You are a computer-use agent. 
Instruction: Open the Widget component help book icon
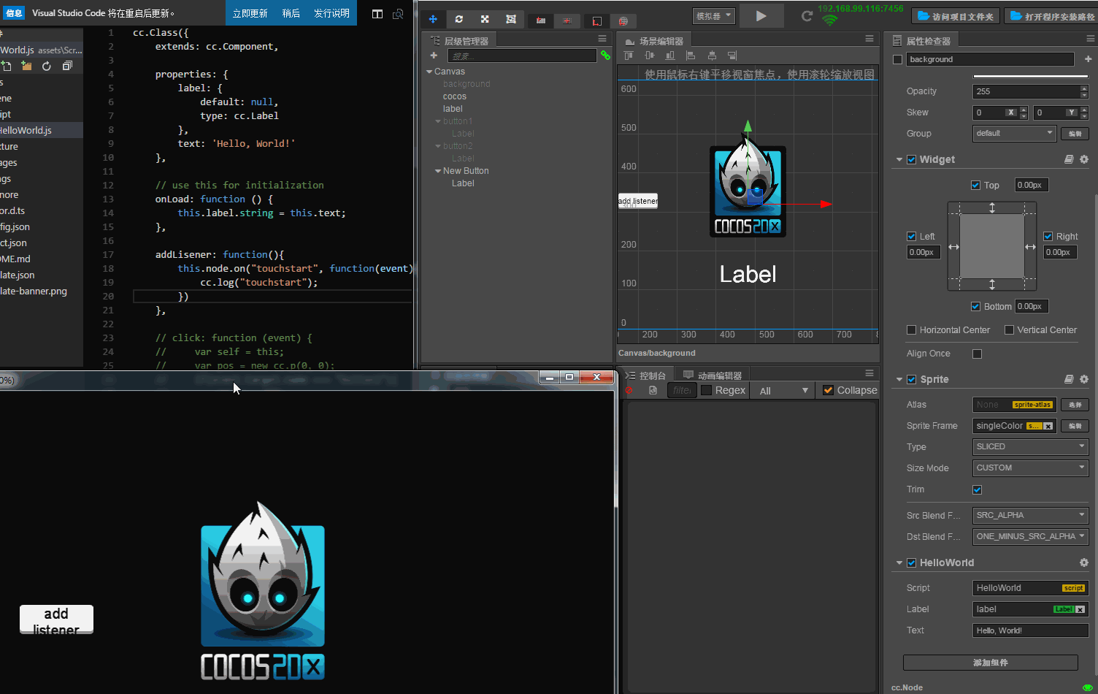[1069, 159]
